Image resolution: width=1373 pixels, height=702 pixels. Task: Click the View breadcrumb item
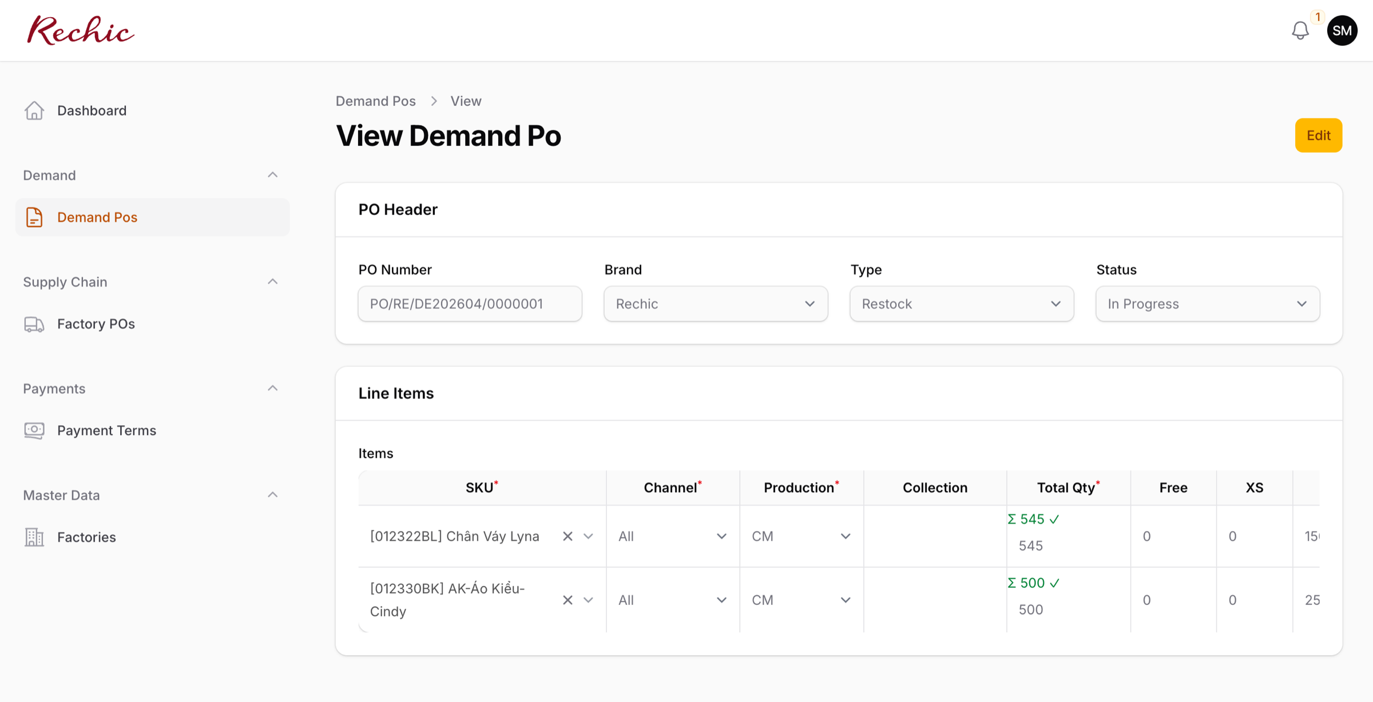point(466,101)
